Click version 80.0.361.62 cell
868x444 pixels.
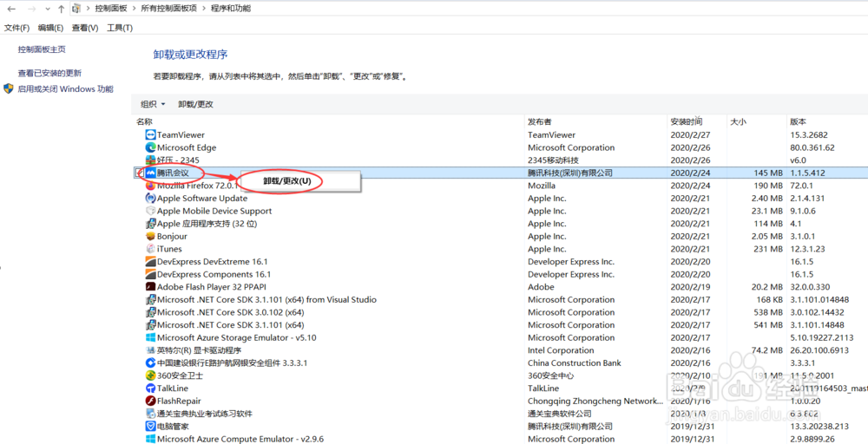(812, 147)
